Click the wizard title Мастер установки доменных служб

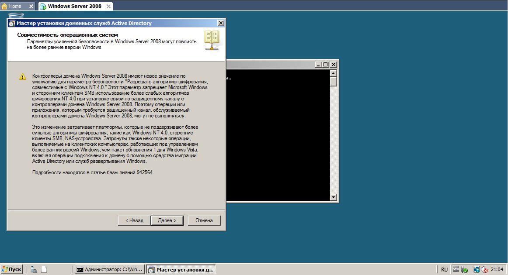click(x=84, y=23)
